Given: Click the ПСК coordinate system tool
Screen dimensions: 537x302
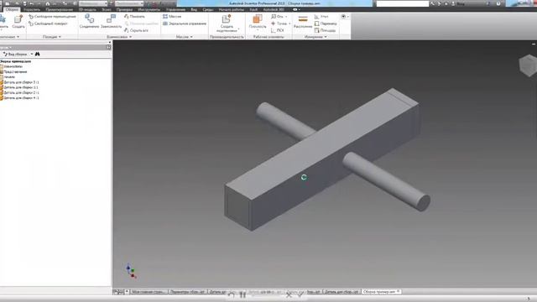Looking at the screenshot, I should click(x=278, y=30).
